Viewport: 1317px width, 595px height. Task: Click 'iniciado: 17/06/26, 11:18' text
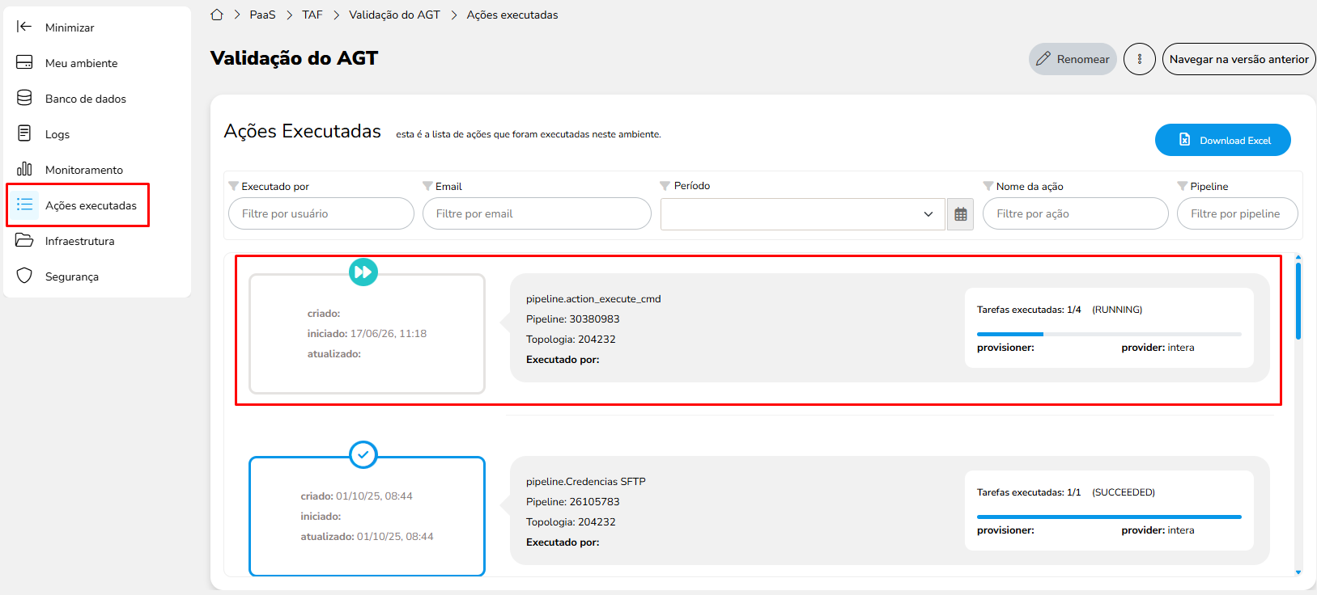(367, 334)
